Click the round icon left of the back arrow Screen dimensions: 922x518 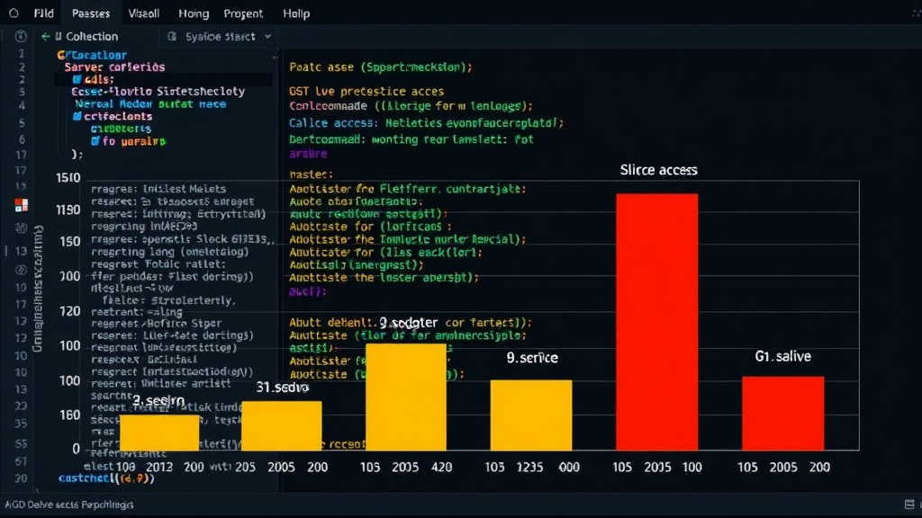click(21, 36)
